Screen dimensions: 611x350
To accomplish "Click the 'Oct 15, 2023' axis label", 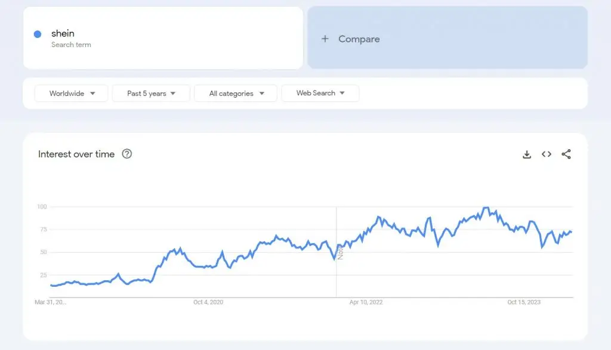I will click(524, 302).
